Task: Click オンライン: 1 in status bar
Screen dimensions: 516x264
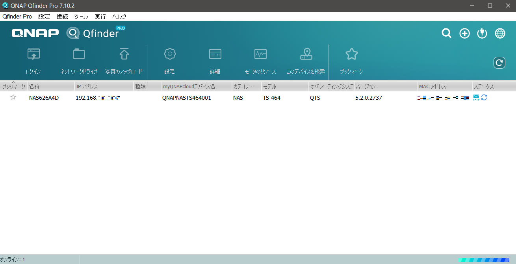Action: 13,260
